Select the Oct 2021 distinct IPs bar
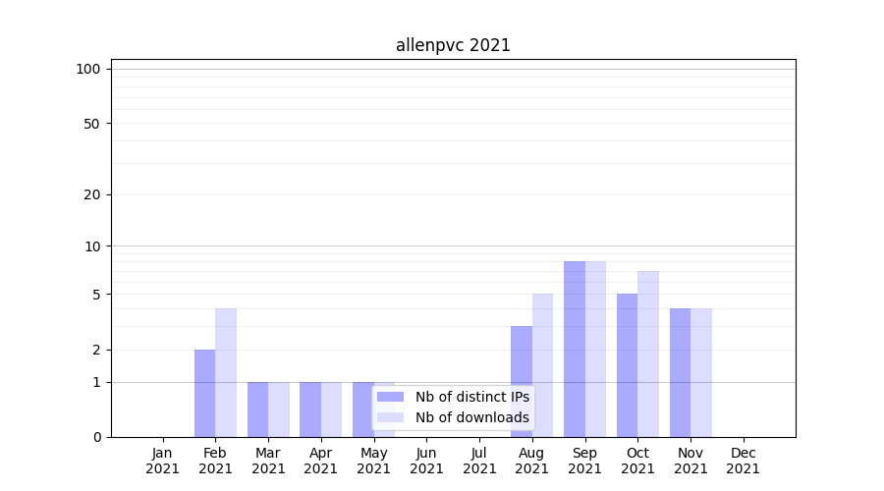 [x=627, y=365]
